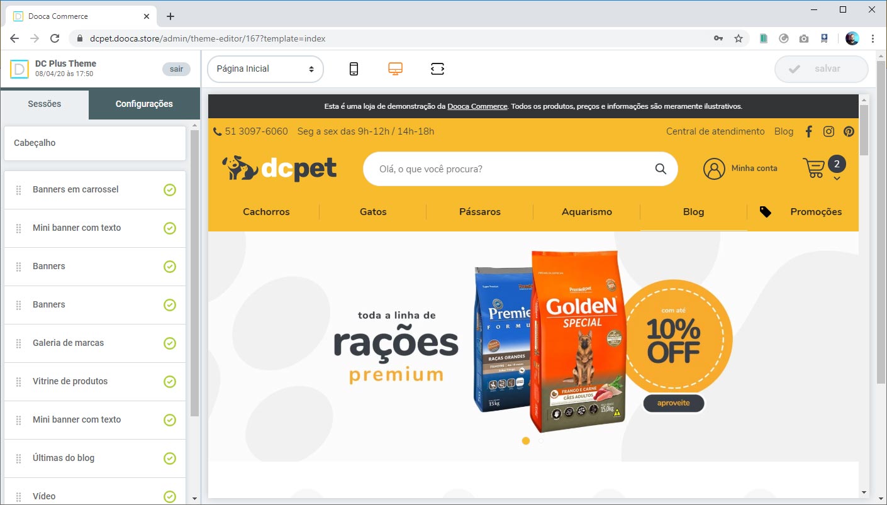Click the password key icon in address bar
Screen dimensions: 887x505
718,38
